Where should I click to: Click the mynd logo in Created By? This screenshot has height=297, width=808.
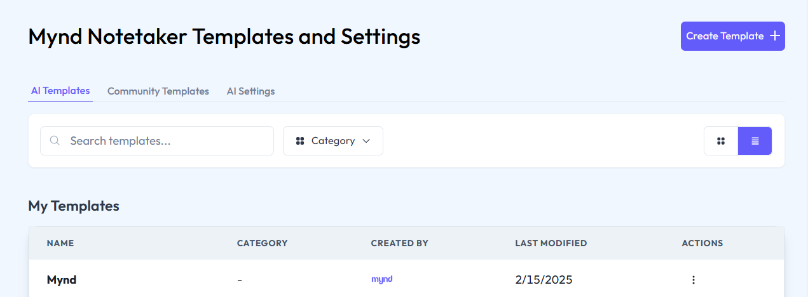click(381, 279)
